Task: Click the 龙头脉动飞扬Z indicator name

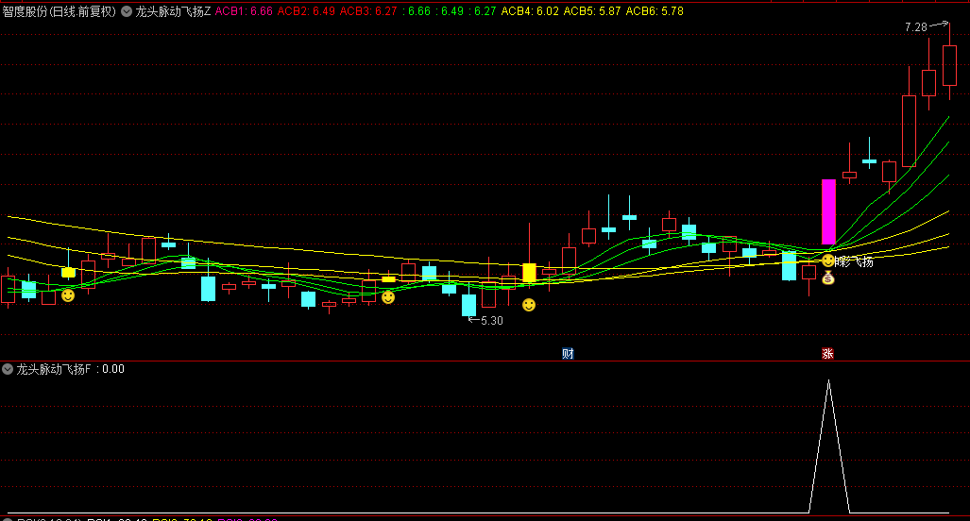Action: 173,11
